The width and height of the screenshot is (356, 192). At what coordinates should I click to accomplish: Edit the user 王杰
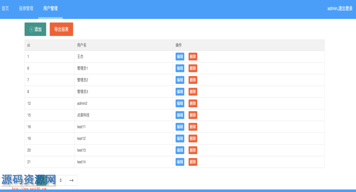pos(180,57)
